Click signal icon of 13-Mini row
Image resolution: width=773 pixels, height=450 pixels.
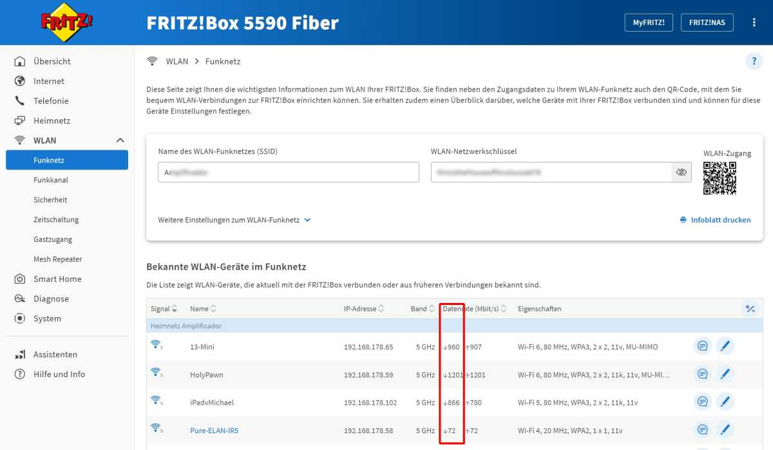pos(156,346)
